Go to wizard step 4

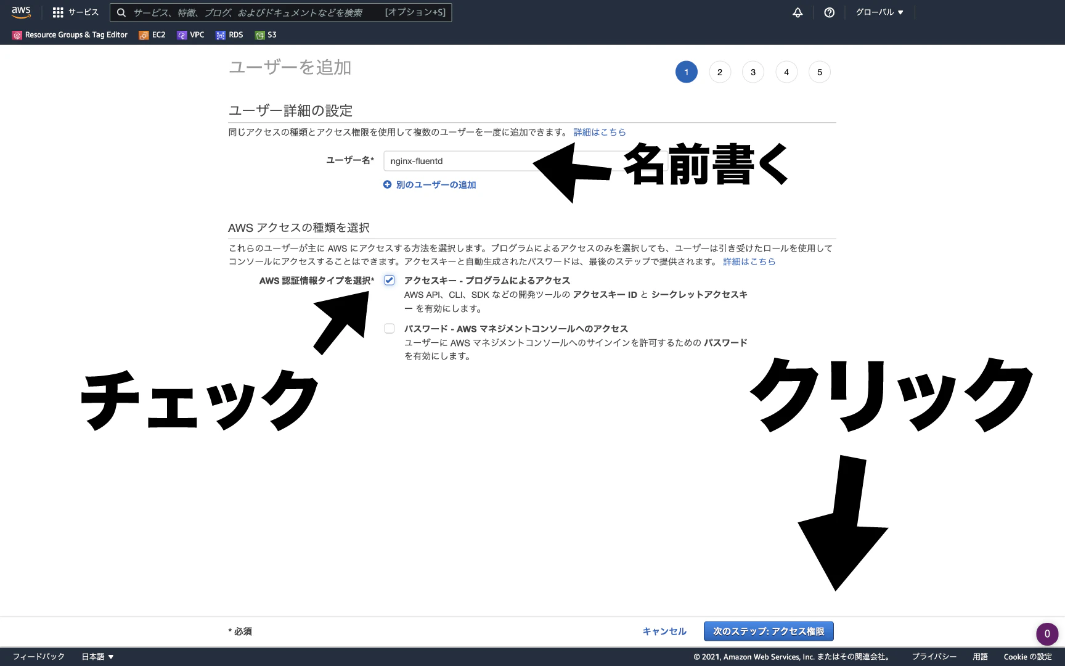786,72
